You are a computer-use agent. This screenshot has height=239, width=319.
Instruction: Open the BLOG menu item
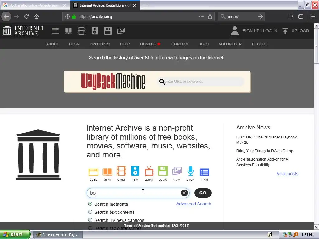click(x=74, y=44)
